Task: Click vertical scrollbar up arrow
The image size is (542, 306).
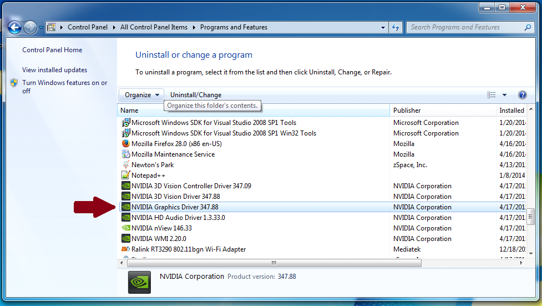Action: click(x=531, y=109)
